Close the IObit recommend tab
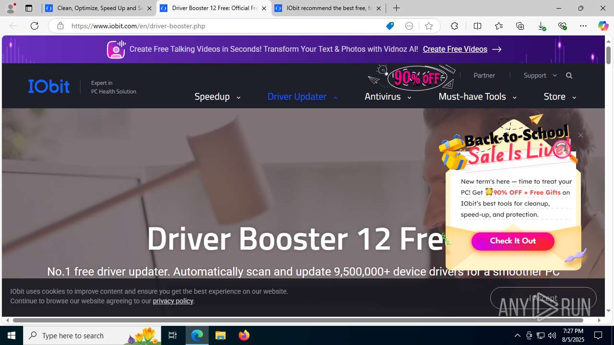The width and height of the screenshot is (614, 345). pyautogui.click(x=378, y=8)
